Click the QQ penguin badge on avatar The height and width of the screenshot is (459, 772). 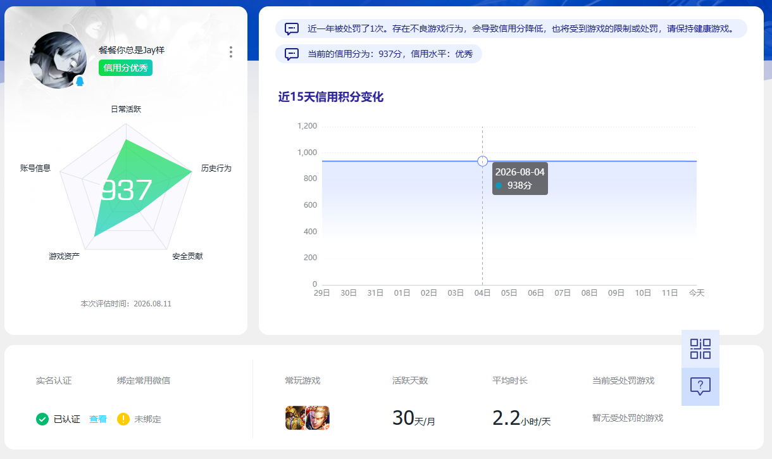point(80,82)
